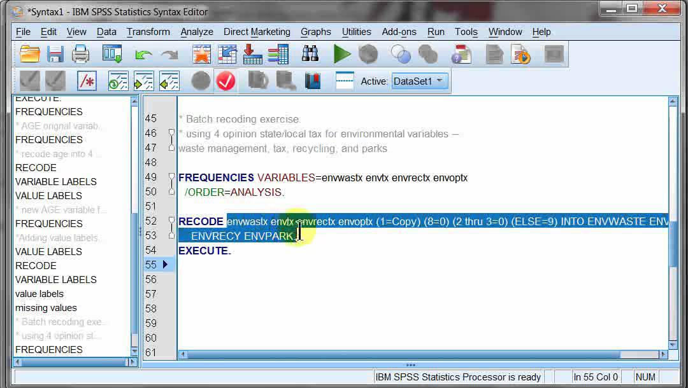Click the Undo green arrow icon
The width and height of the screenshot is (688, 388).
143,55
